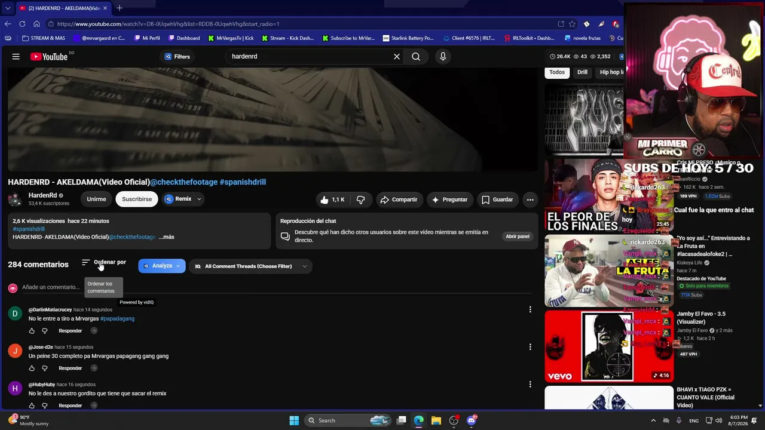
Task: Go to the YouTube home logo
Action: pyautogui.click(x=49, y=57)
